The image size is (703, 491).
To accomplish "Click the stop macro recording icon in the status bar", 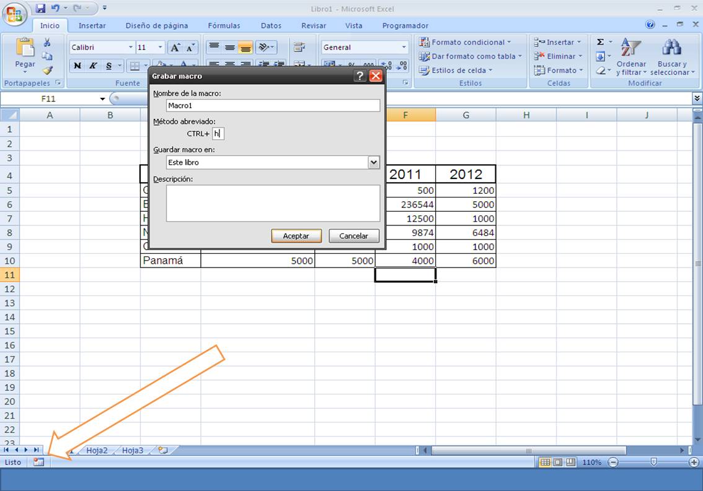I will click(38, 462).
